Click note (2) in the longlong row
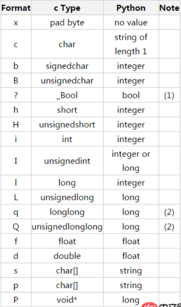This screenshot has width=181, height=307. pyautogui.click(x=169, y=212)
